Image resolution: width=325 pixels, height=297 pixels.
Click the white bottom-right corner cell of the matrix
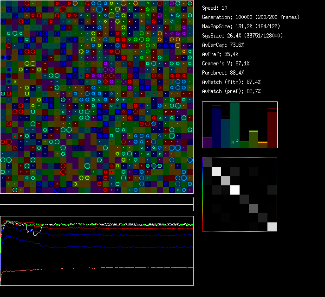click(272, 227)
